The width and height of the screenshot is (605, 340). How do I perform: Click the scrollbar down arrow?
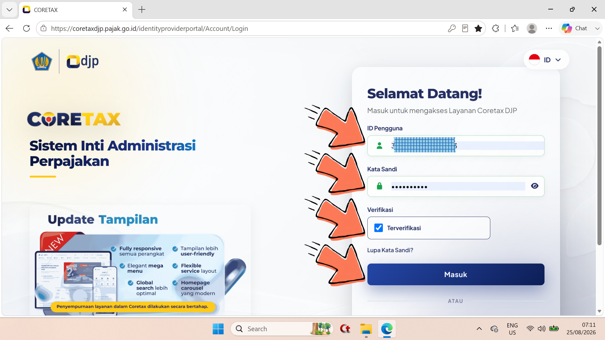pyautogui.click(x=599, y=311)
